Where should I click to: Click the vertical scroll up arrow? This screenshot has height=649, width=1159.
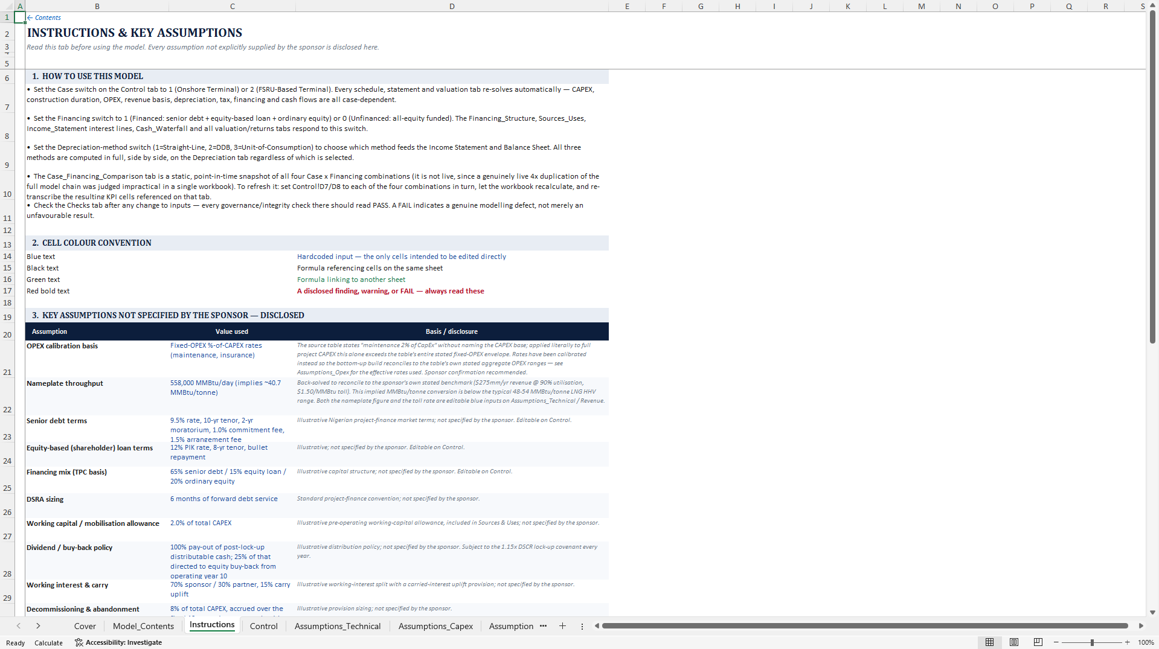[1152, 5]
